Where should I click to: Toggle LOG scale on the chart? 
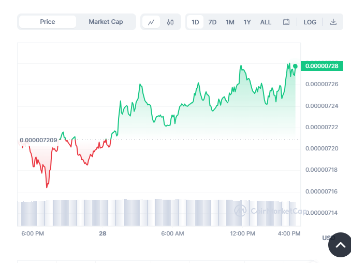coord(310,22)
